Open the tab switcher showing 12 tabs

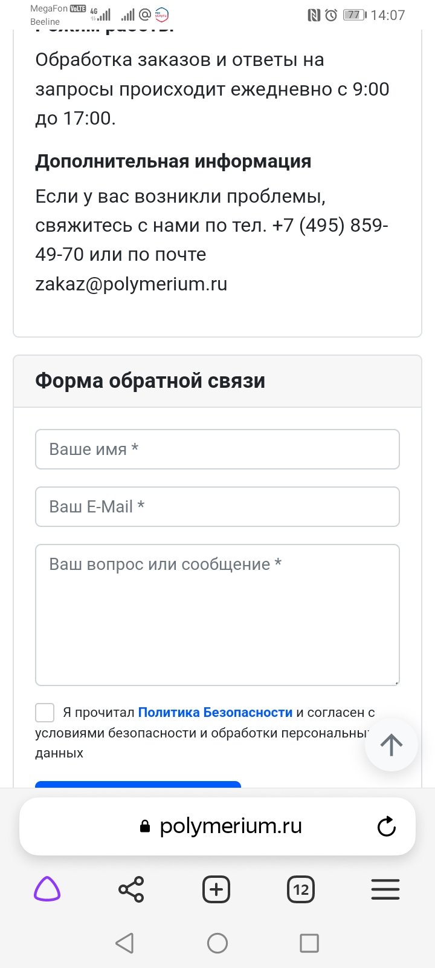point(301,889)
